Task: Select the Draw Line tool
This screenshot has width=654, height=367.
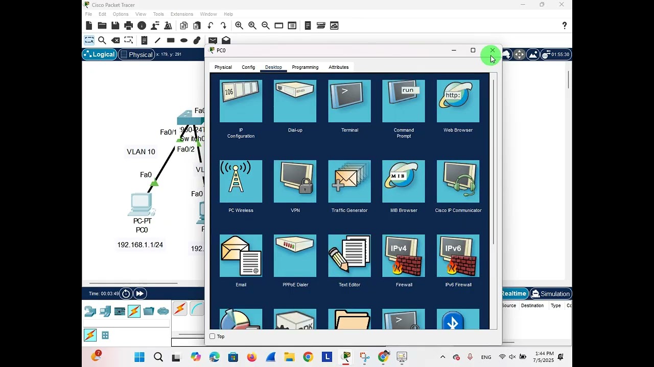Action: (x=157, y=40)
